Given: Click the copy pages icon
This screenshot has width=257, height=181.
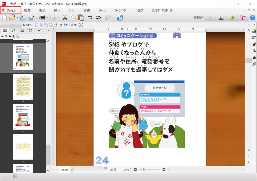Looking at the screenshot, I should (73, 17).
